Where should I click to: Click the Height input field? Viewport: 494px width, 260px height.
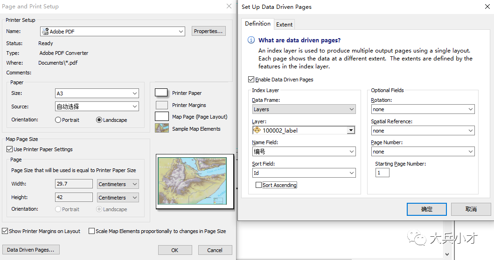tap(74, 197)
